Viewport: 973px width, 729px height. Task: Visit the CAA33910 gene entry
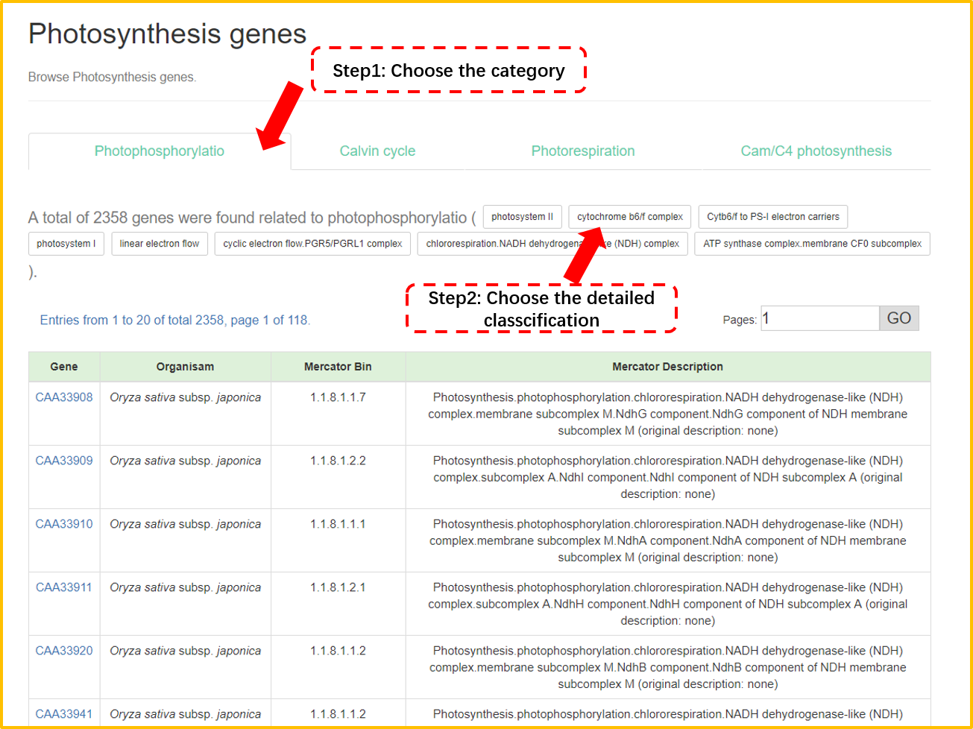point(64,524)
